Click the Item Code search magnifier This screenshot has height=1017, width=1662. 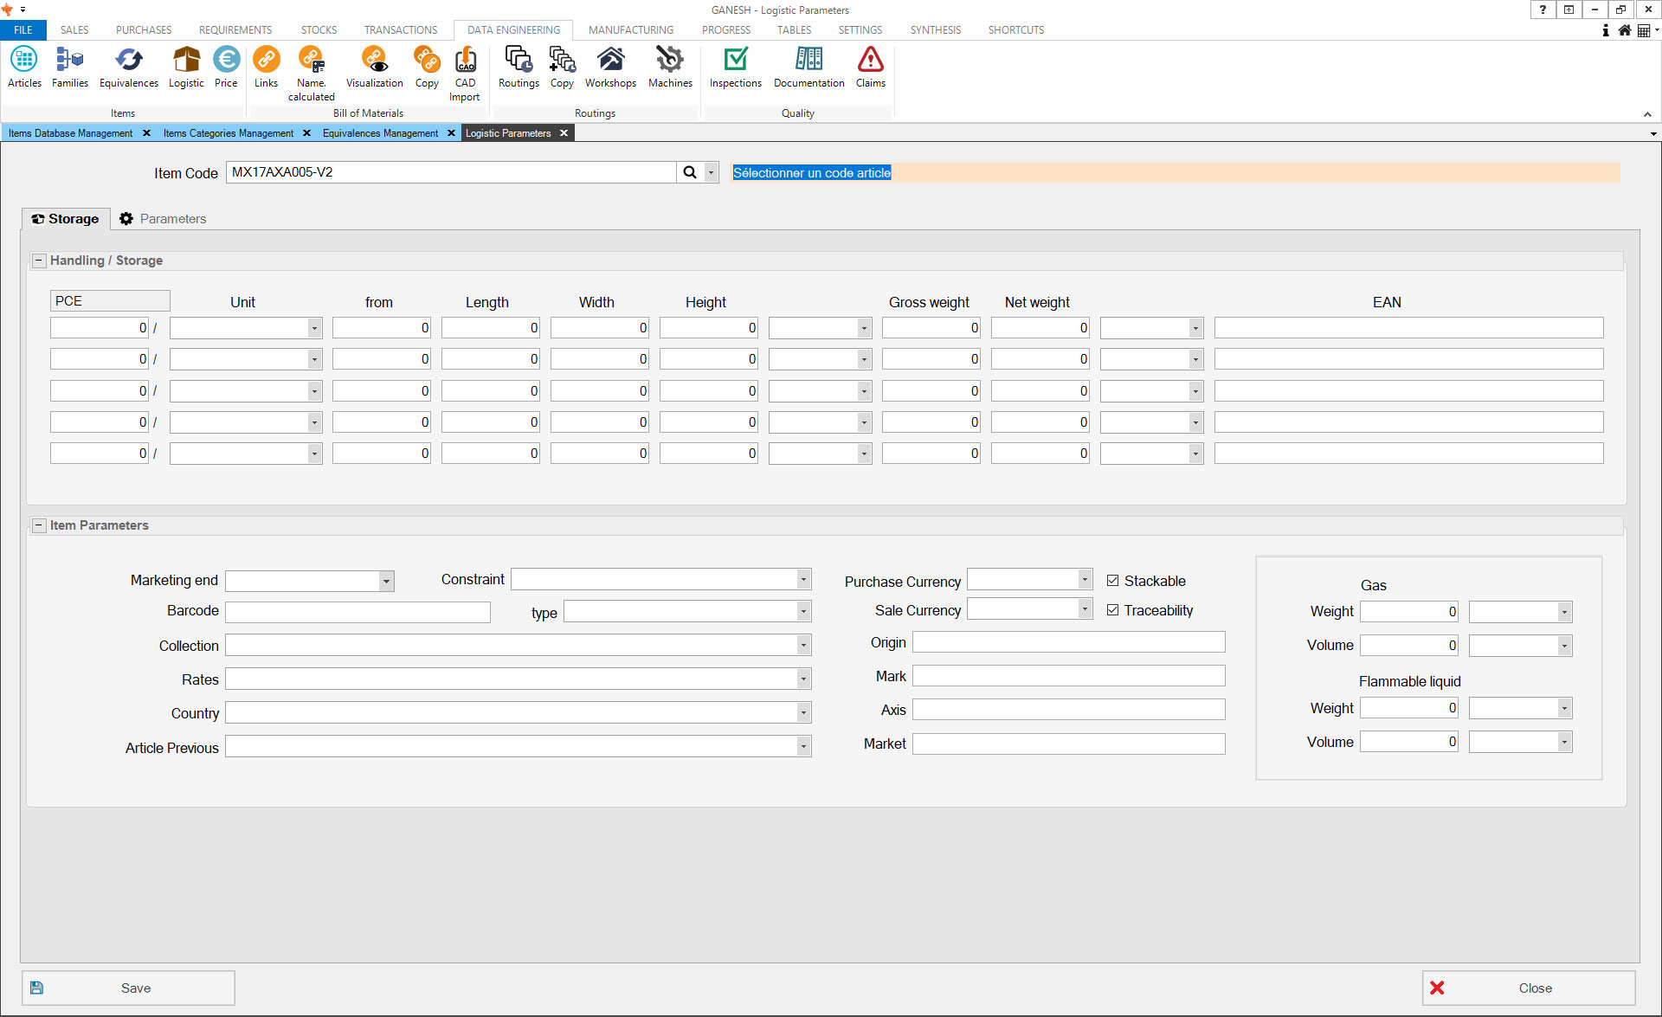pyautogui.click(x=689, y=172)
